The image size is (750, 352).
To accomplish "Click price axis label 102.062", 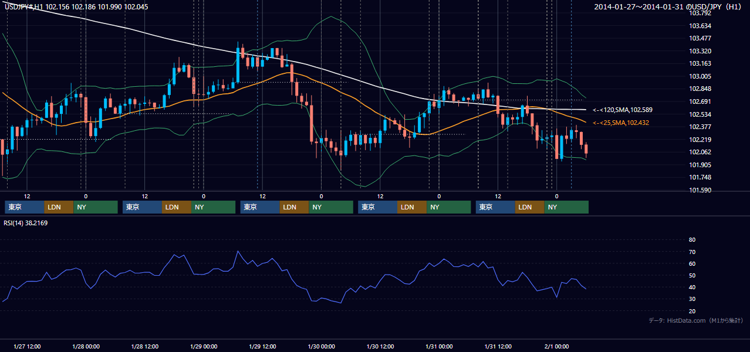I will (x=700, y=152).
